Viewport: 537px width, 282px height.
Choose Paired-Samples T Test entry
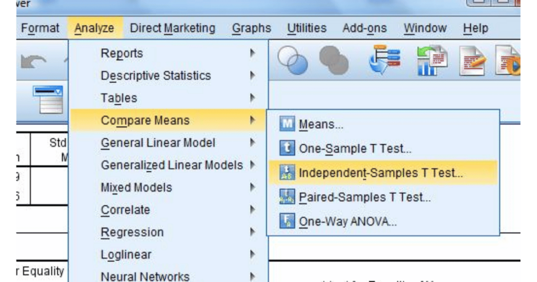click(364, 198)
